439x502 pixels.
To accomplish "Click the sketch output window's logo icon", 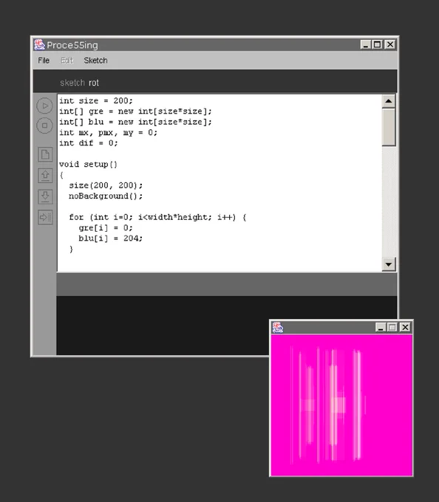I will pos(277,327).
